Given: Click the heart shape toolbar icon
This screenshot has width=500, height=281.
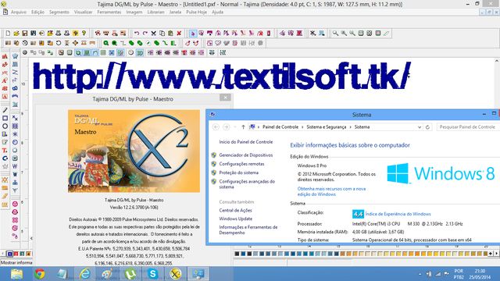Looking at the screenshot, I should click(x=218, y=43).
